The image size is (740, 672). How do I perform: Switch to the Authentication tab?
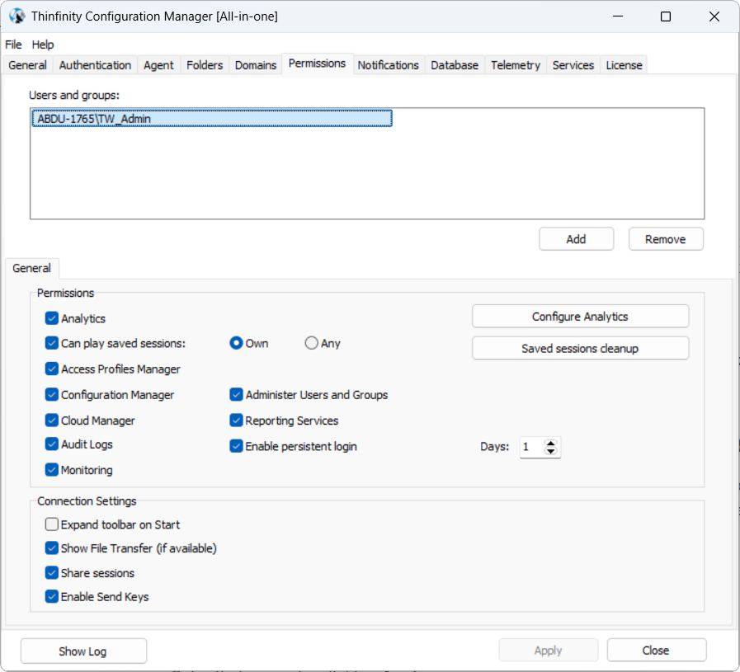point(95,65)
